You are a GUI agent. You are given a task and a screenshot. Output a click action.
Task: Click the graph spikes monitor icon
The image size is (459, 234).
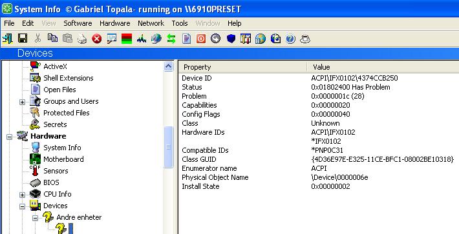click(142, 39)
